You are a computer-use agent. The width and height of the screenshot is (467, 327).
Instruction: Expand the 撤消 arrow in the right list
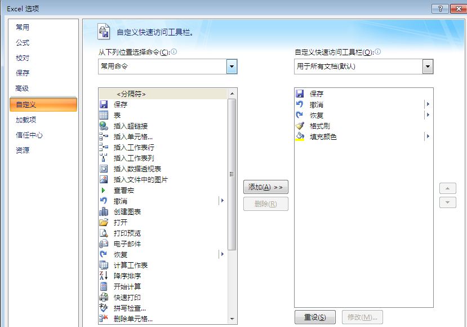428,104
